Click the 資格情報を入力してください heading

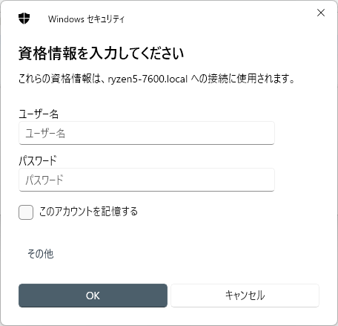(x=101, y=53)
